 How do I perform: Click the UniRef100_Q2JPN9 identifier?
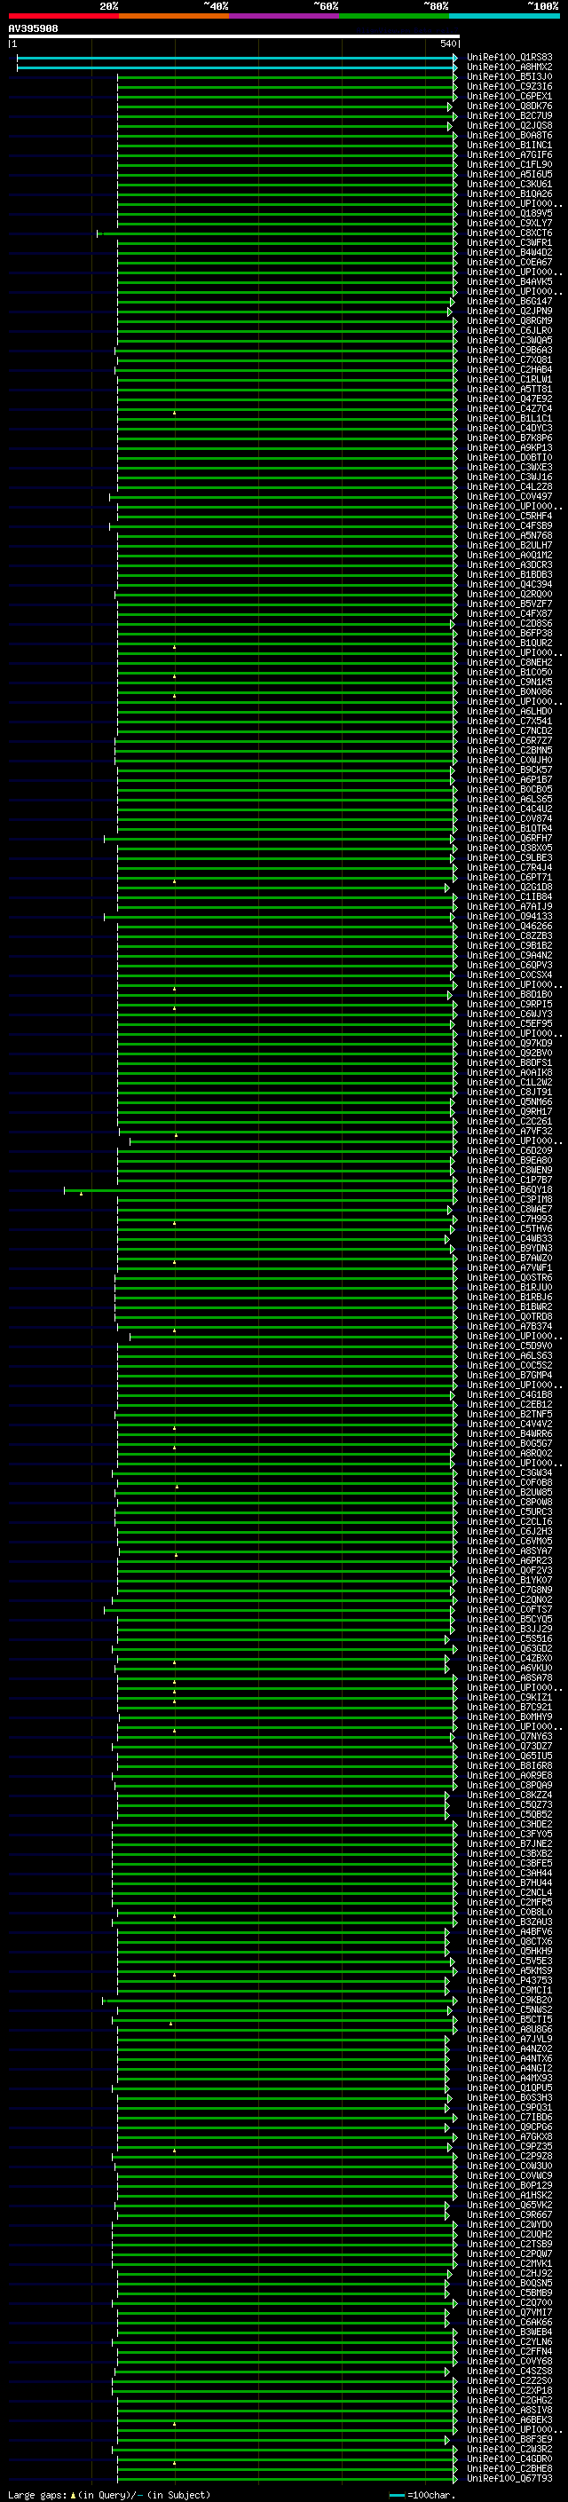click(509, 311)
